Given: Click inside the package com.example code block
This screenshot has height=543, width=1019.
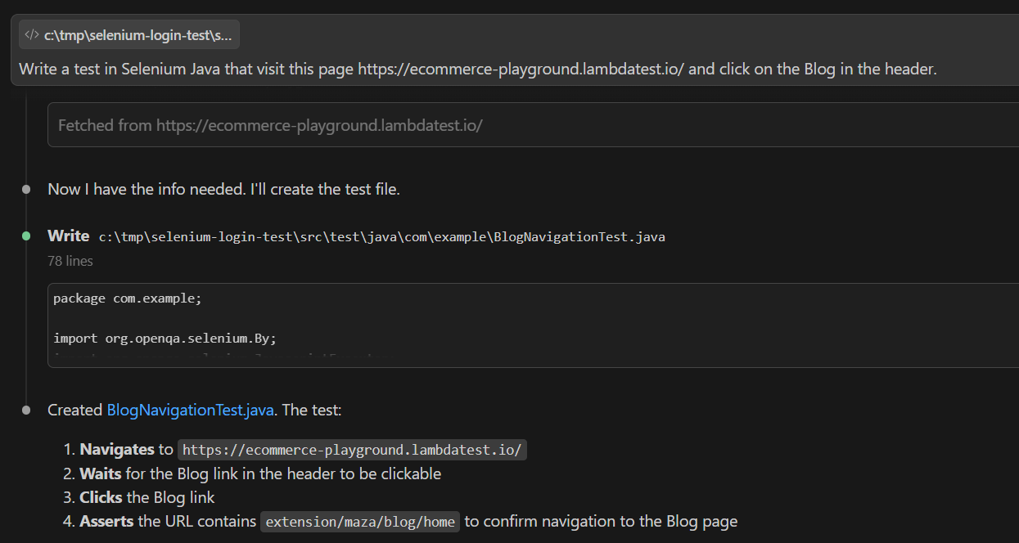Looking at the screenshot, I should point(127,298).
